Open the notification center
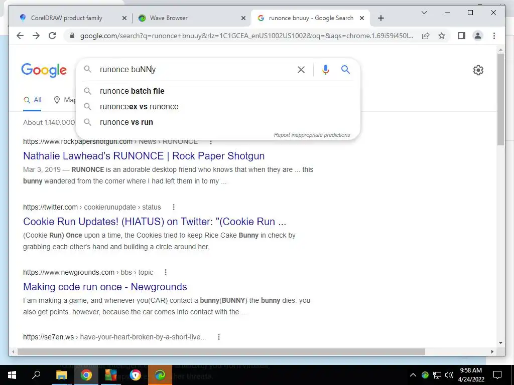Viewport: 514px width, 385px height. (497, 375)
